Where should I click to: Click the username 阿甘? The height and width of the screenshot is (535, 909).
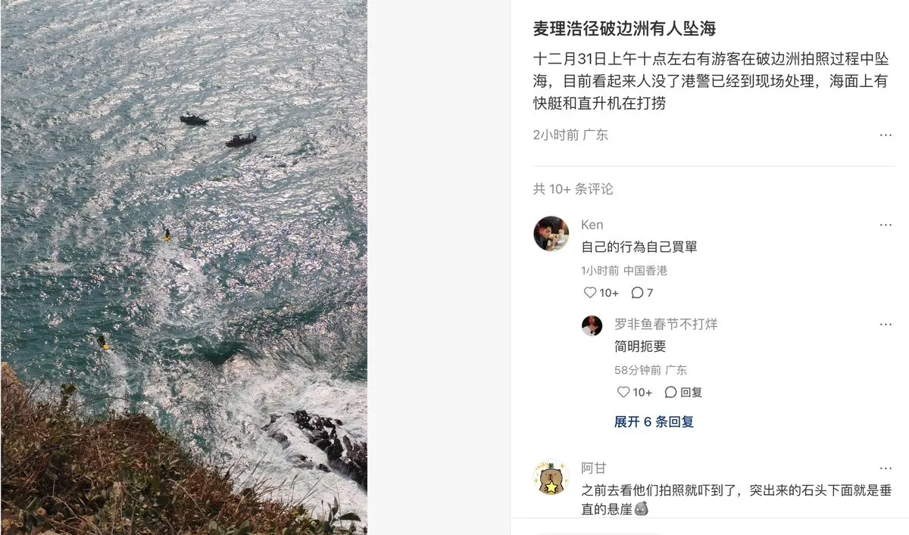(593, 468)
